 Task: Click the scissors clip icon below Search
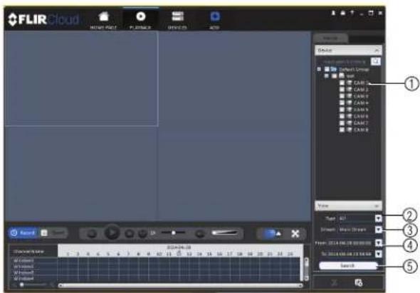click(x=334, y=283)
